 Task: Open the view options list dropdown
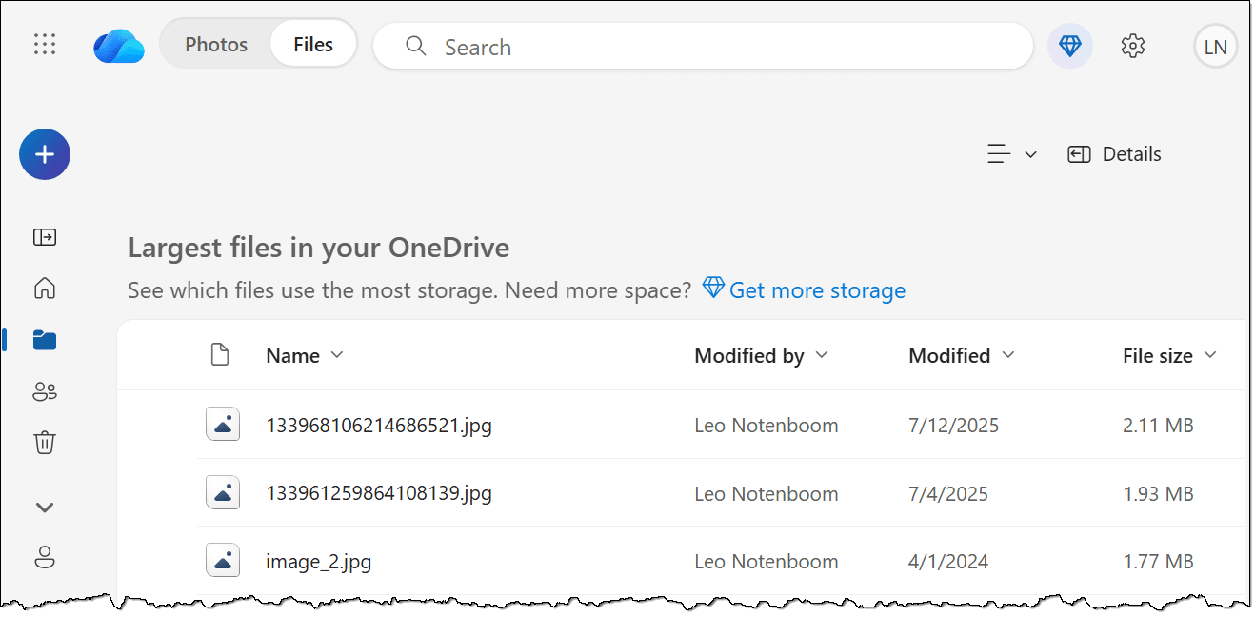coord(1011,154)
